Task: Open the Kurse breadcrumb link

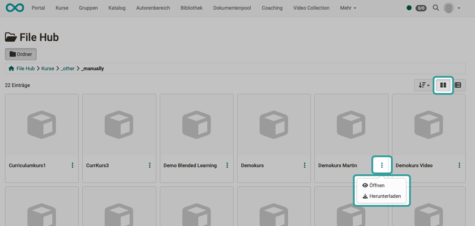Action: click(x=47, y=68)
